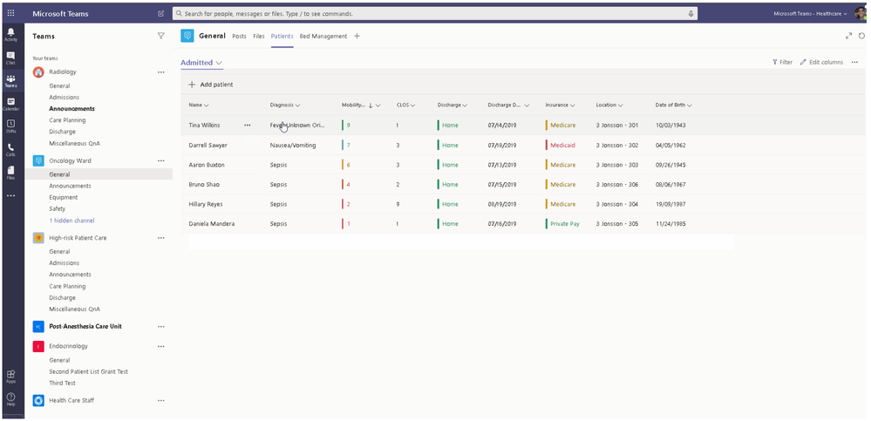Open Activity in the left rail

[x=10, y=34]
